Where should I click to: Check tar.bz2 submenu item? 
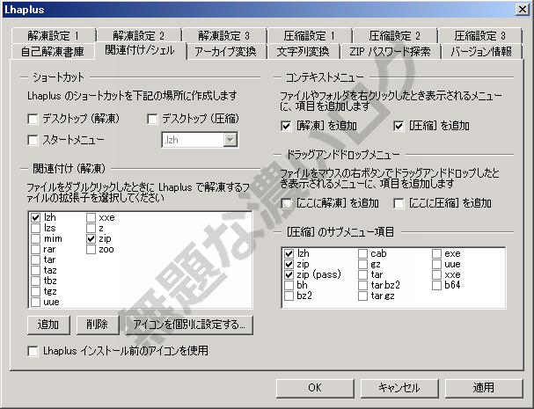[x=362, y=285]
